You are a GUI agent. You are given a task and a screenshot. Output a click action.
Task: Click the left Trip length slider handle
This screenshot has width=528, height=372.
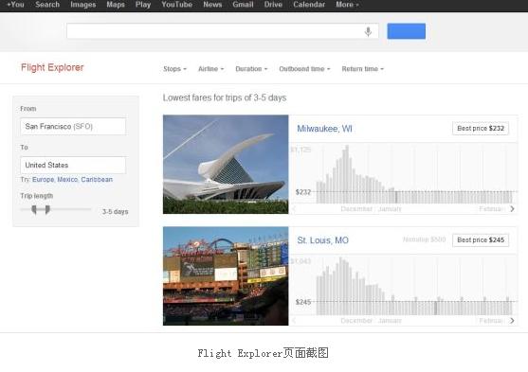click(x=34, y=209)
